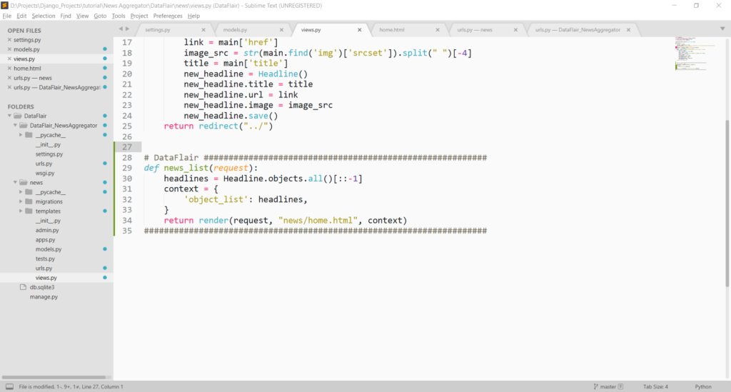731x392 pixels.
Task: Click Python syntax selector in status bar
Action: pyautogui.click(x=702, y=386)
